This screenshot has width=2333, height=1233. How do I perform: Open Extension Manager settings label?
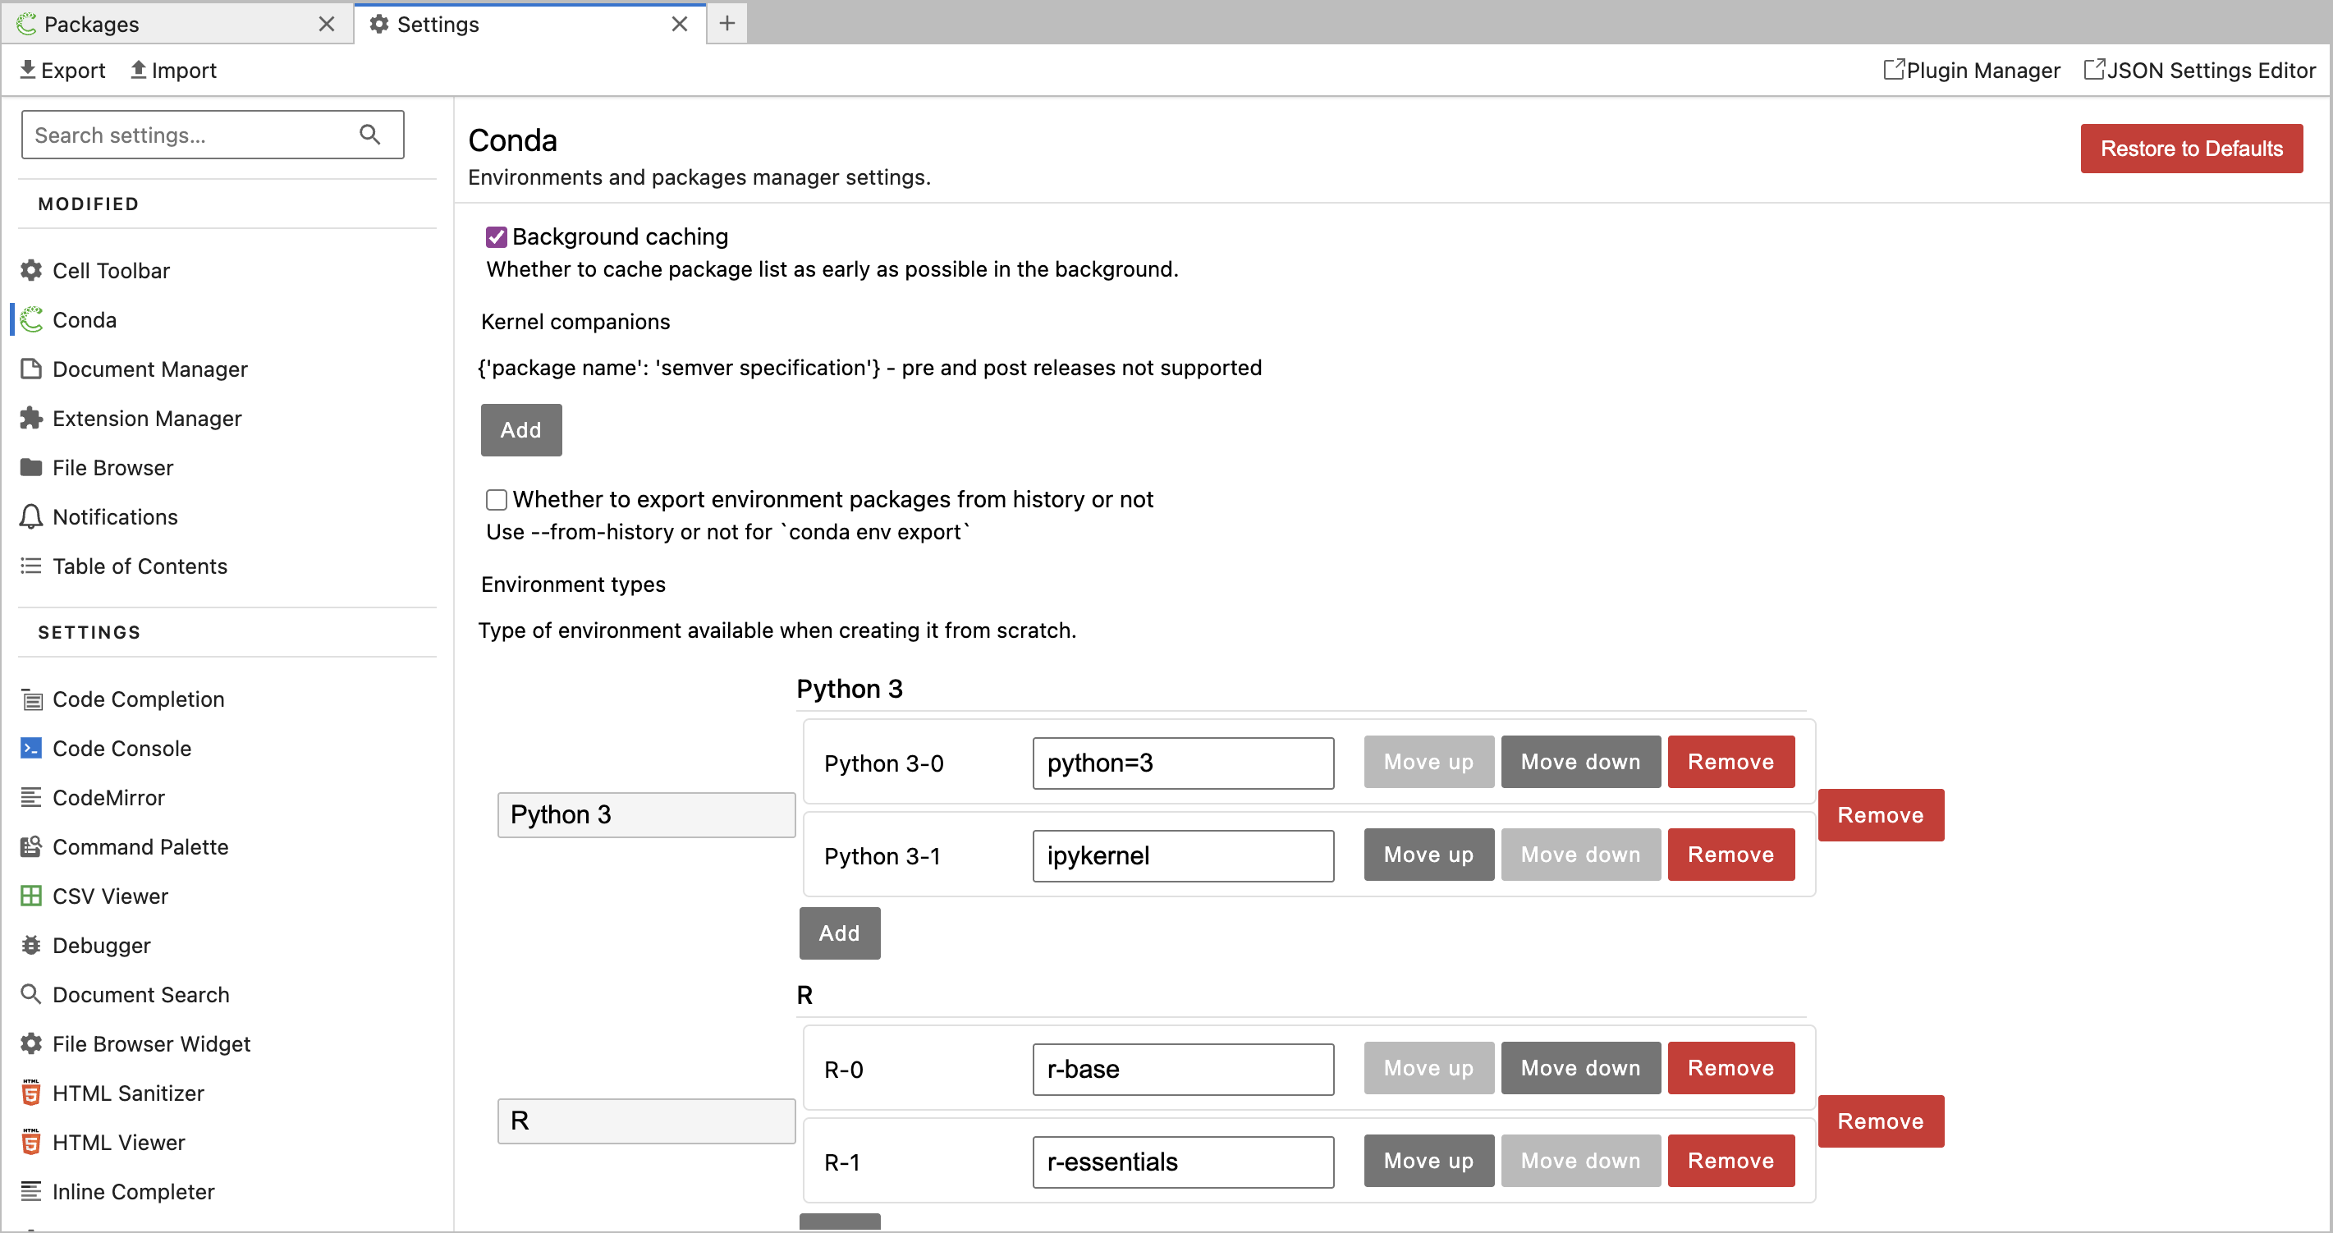click(147, 418)
